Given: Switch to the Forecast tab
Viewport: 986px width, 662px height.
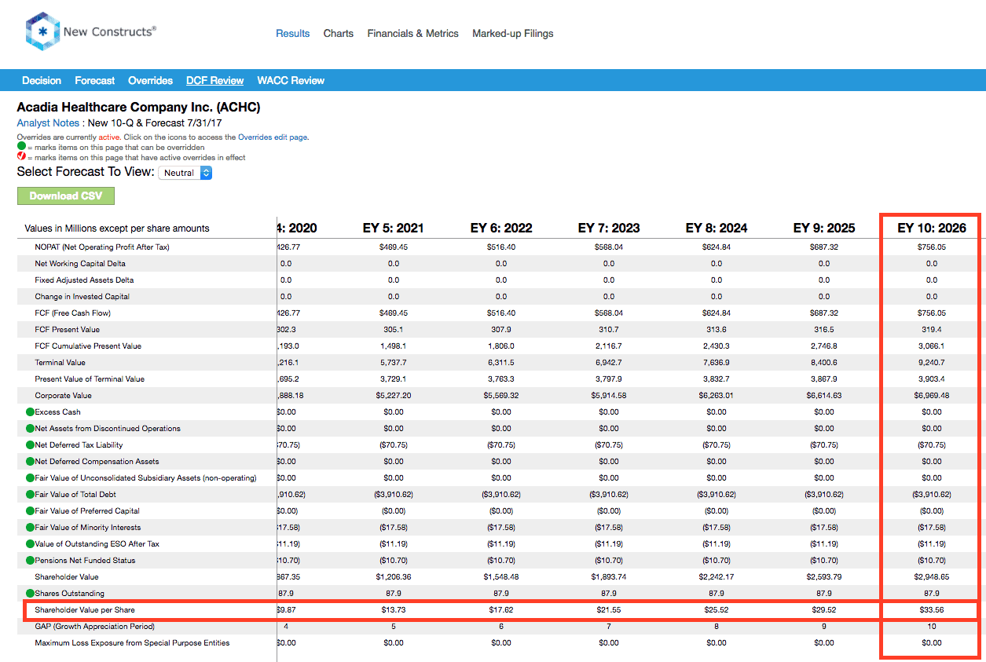Looking at the screenshot, I should (x=95, y=81).
